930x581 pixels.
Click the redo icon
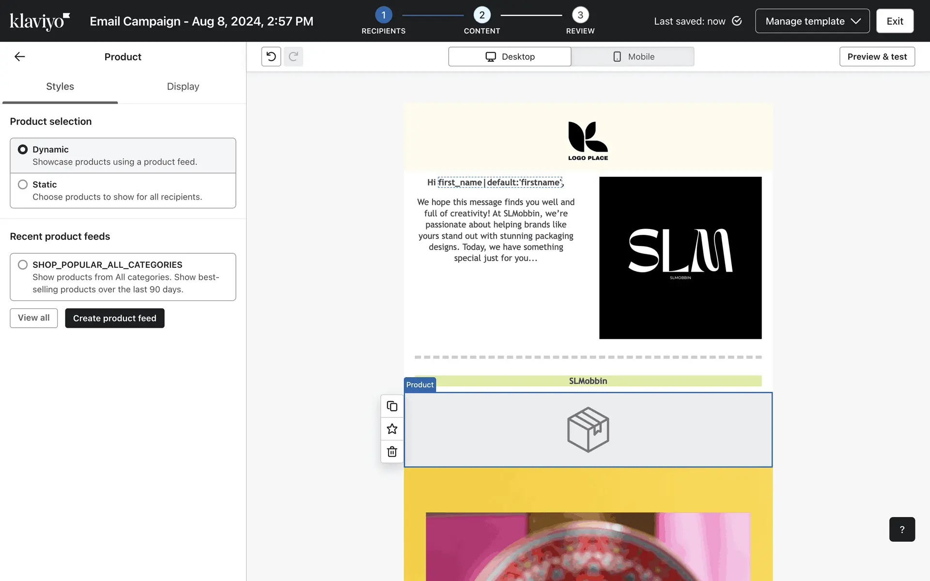click(293, 57)
